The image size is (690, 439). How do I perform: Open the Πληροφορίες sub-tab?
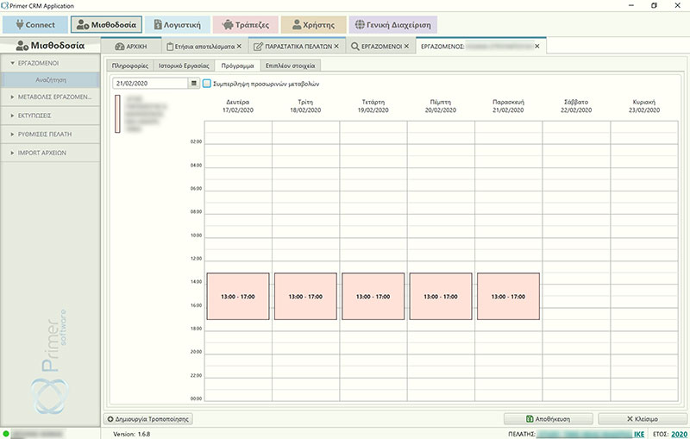[130, 66]
